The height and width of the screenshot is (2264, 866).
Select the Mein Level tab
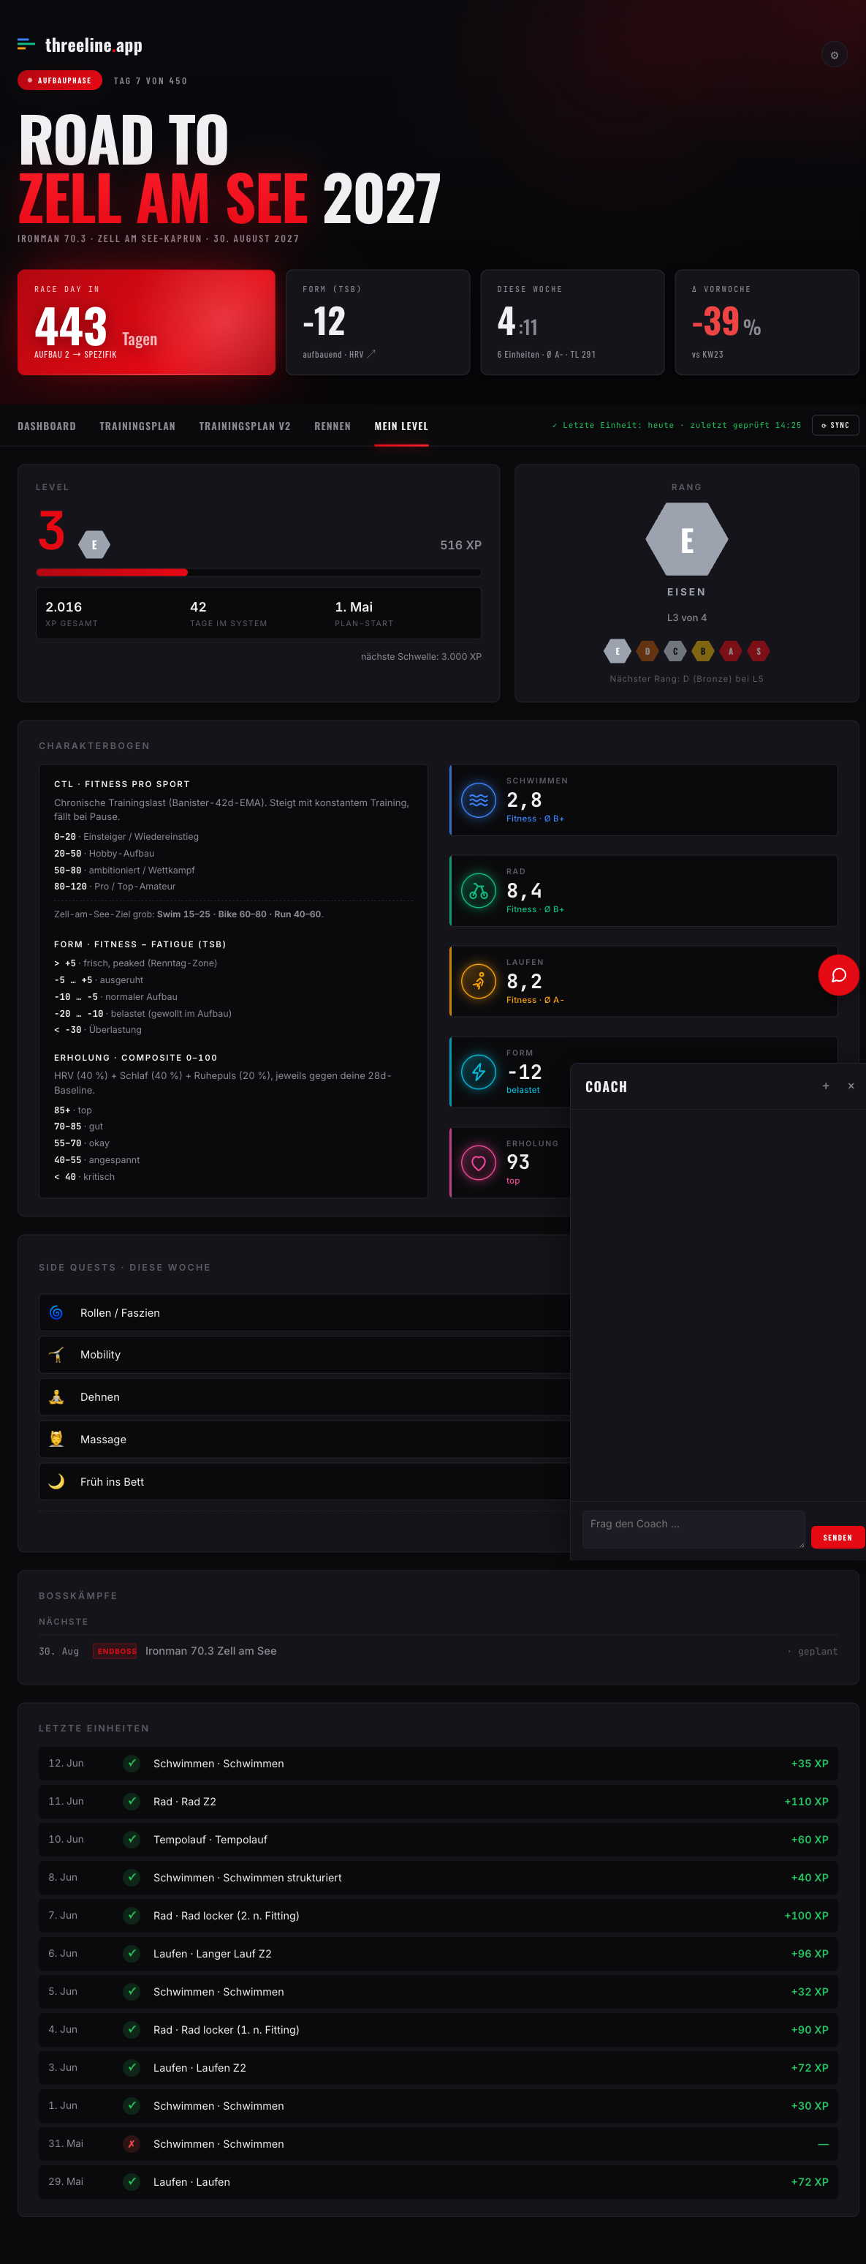click(401, 426)
